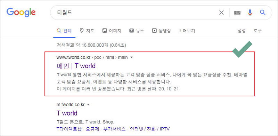Click the T월드 홈으로 snippet text
Viewport: 278px width, 136px height.
85,122
